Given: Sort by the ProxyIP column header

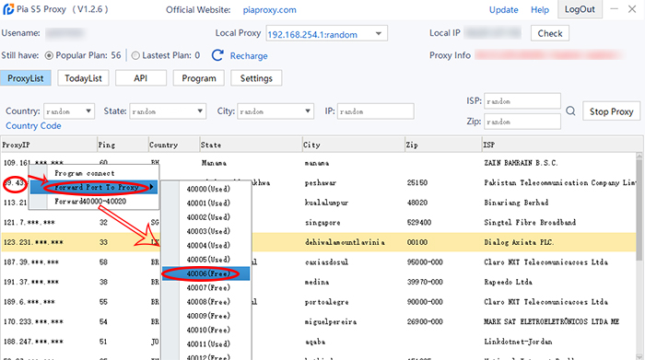Looking at the screenshot, I should point(49,145).
